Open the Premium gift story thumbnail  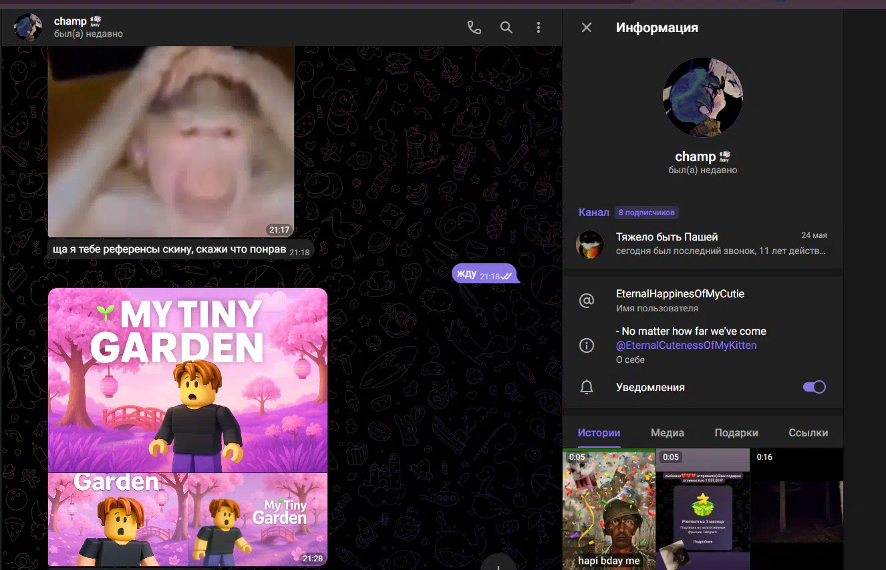703,509
